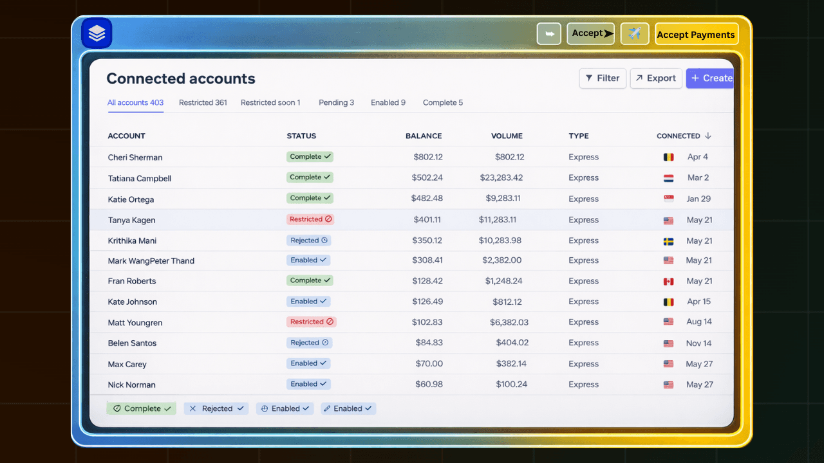Click the Export button

[655, 78]
